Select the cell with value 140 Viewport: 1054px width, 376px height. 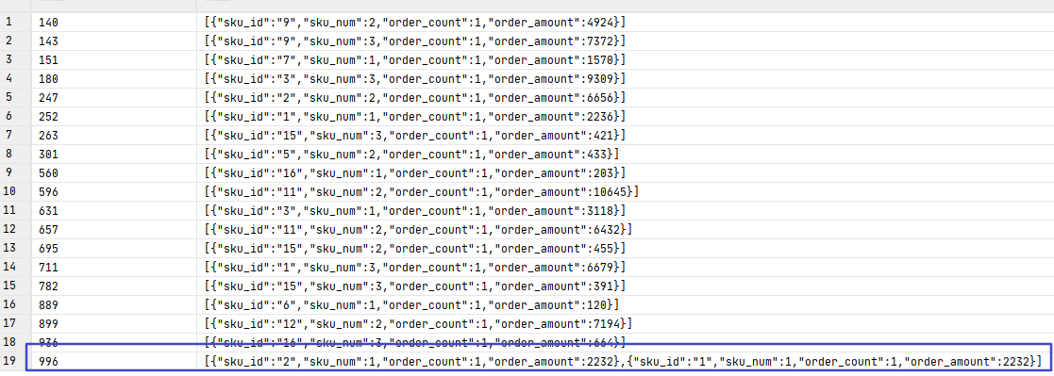[113, 23]
